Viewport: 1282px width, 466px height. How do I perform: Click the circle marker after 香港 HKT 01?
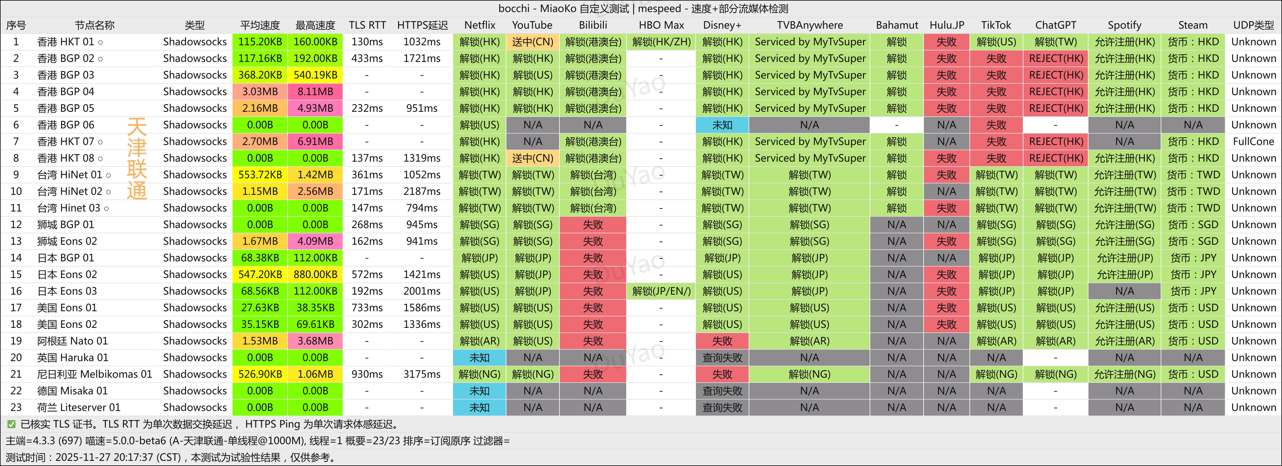pyautogui.click(x=101, y=42)
